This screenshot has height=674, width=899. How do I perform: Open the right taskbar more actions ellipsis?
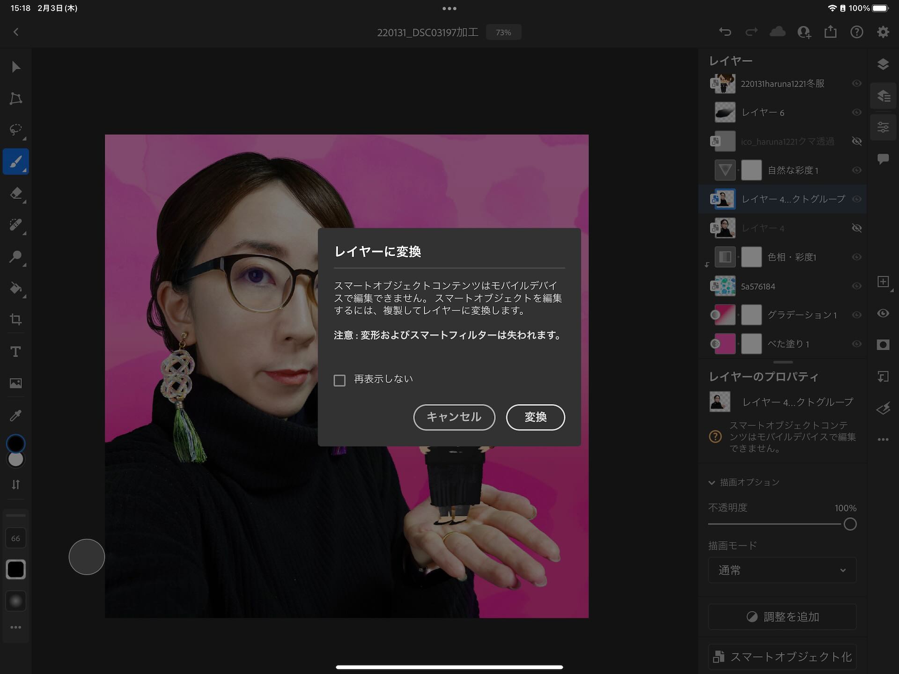pos(883,439)
